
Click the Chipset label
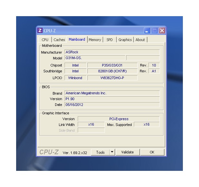(x=56, y=65)
